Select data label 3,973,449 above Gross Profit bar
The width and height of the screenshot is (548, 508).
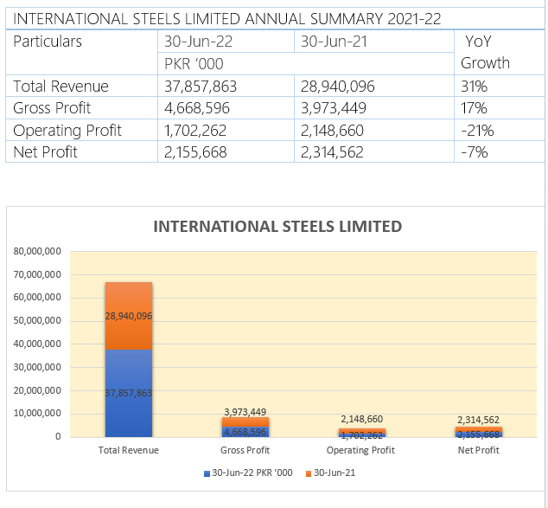coord(245,412)
